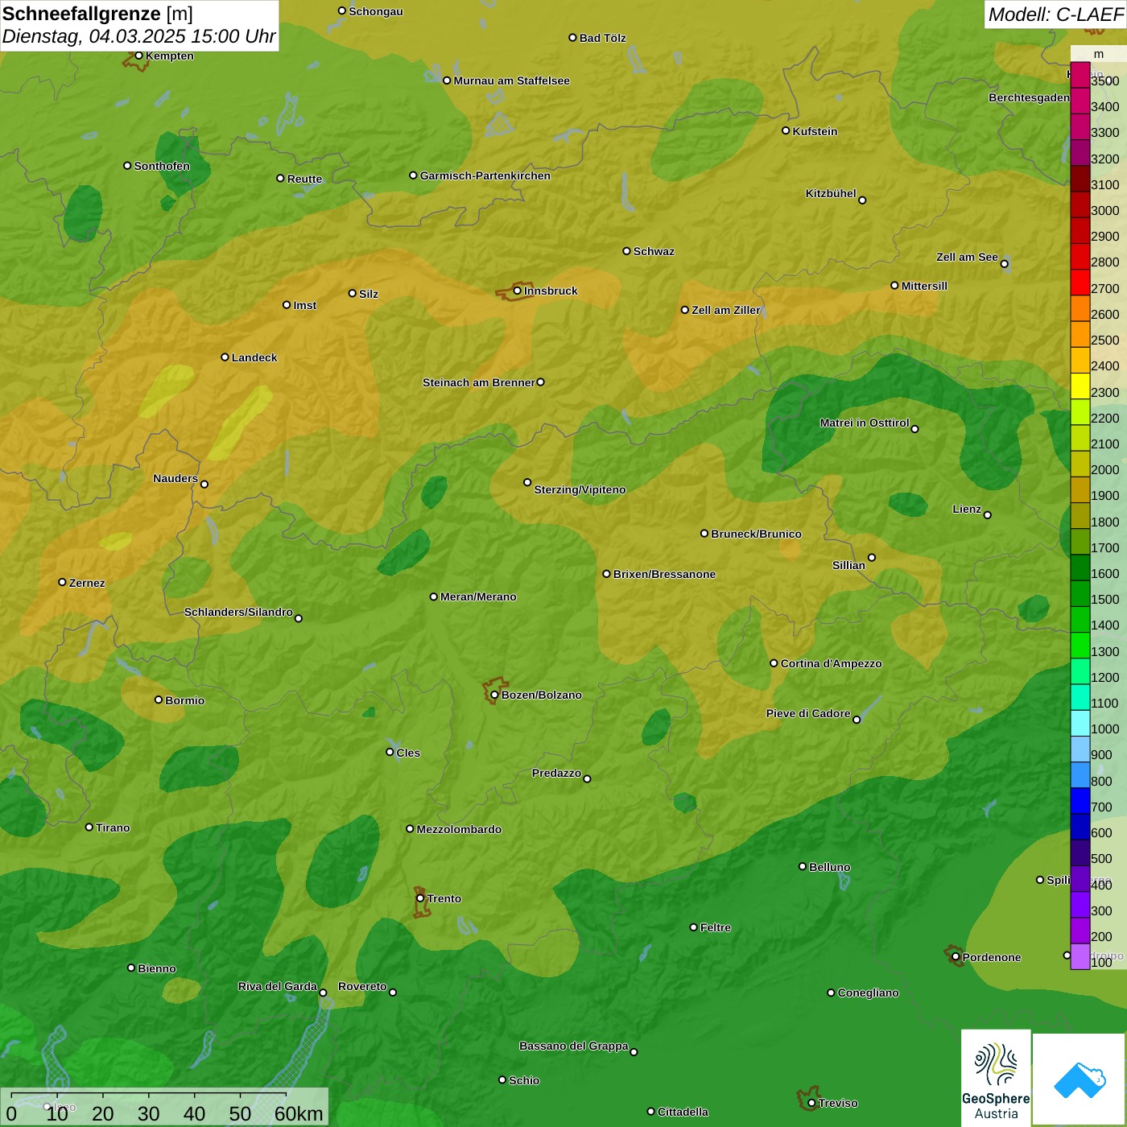The height and width of the screenshot is (1127, 1127).
Task: Click the Zell am Ziller label
Action: coord(726,310)
